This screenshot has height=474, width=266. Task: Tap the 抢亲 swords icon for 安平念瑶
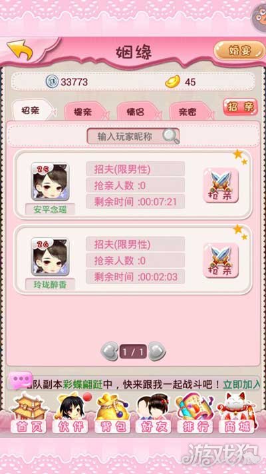pos(221,185)
